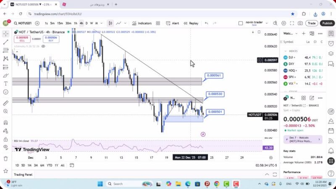Click the Replay button in toolbar
The height and width of the screenshot is (189, 336).
(x=191, y=23)
